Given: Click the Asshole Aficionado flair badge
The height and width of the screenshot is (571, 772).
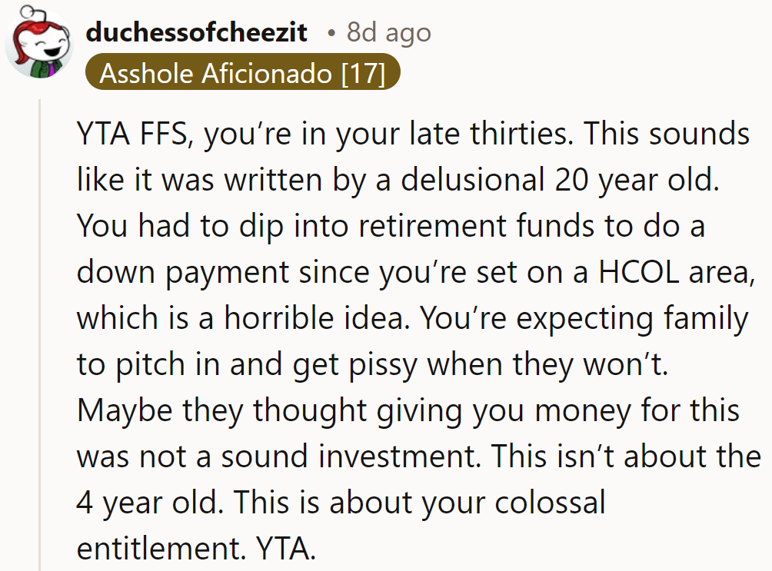Looking at the screenshot, I should [242, 75].
